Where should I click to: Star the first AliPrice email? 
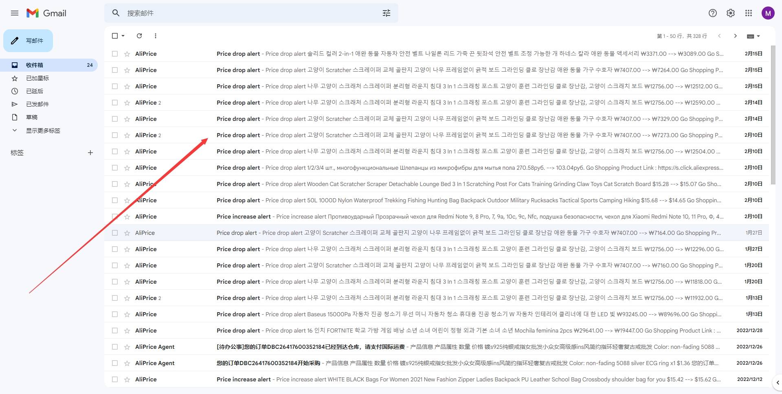[x=127, y=54]
